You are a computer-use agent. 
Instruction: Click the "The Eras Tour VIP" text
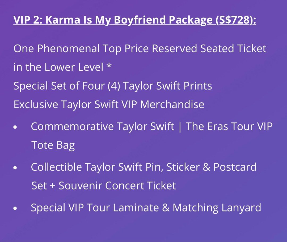click(x=229, y=126)
